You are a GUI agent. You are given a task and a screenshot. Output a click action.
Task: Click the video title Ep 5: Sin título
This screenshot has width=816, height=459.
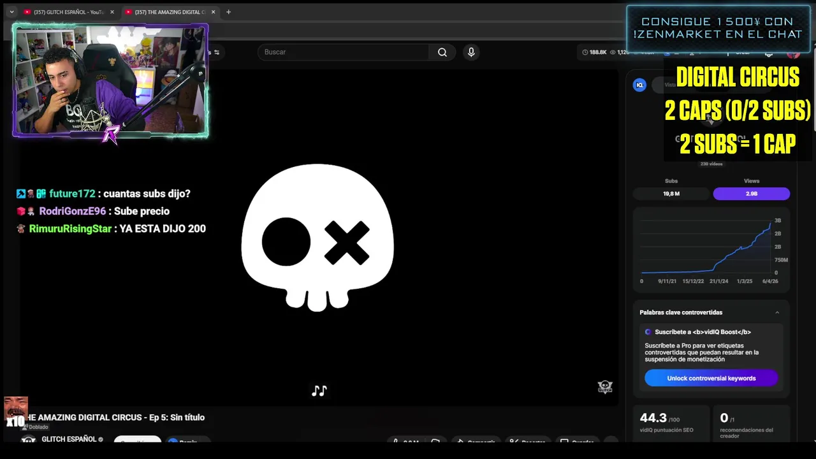click(x=113, y=418)
